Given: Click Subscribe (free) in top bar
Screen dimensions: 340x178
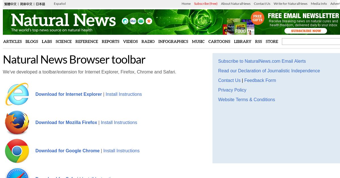Looking at the screenshot, I should [x=206, y=4].
